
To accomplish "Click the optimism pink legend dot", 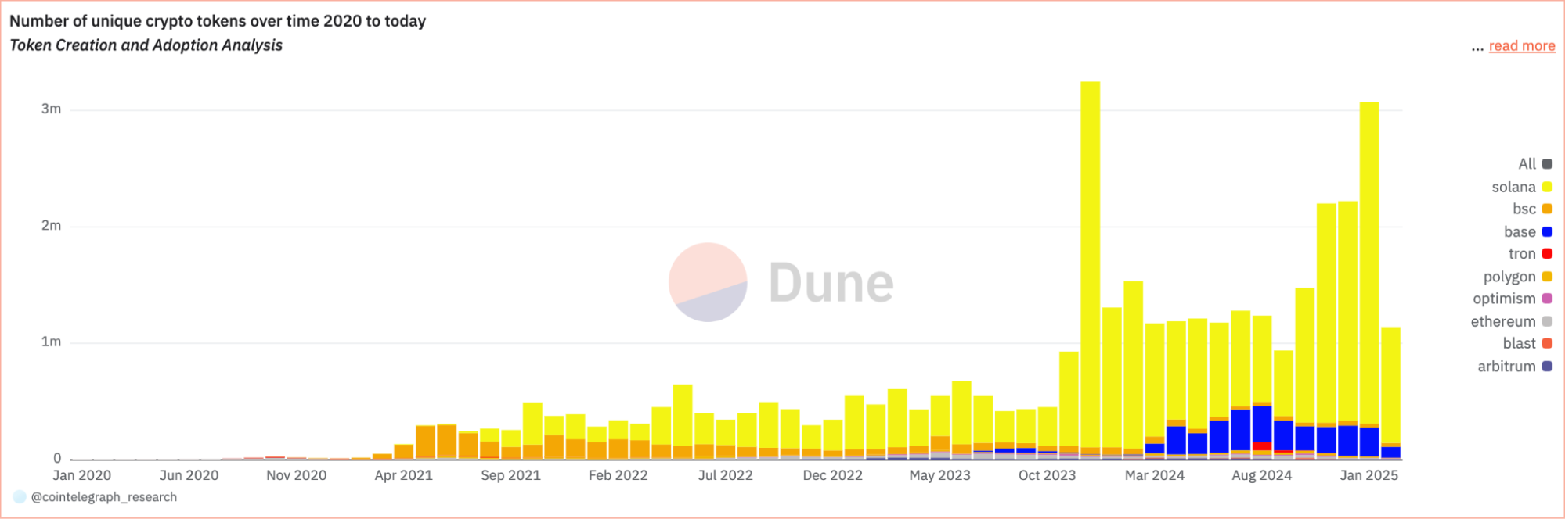I will point(1547,299).
